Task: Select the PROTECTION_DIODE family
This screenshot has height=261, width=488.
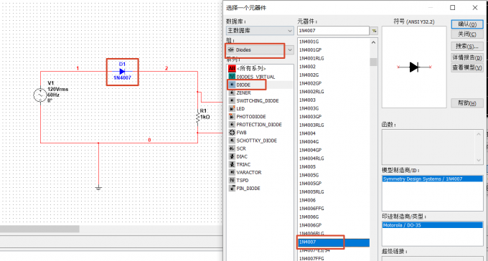Action: click(x=259, y=125)
